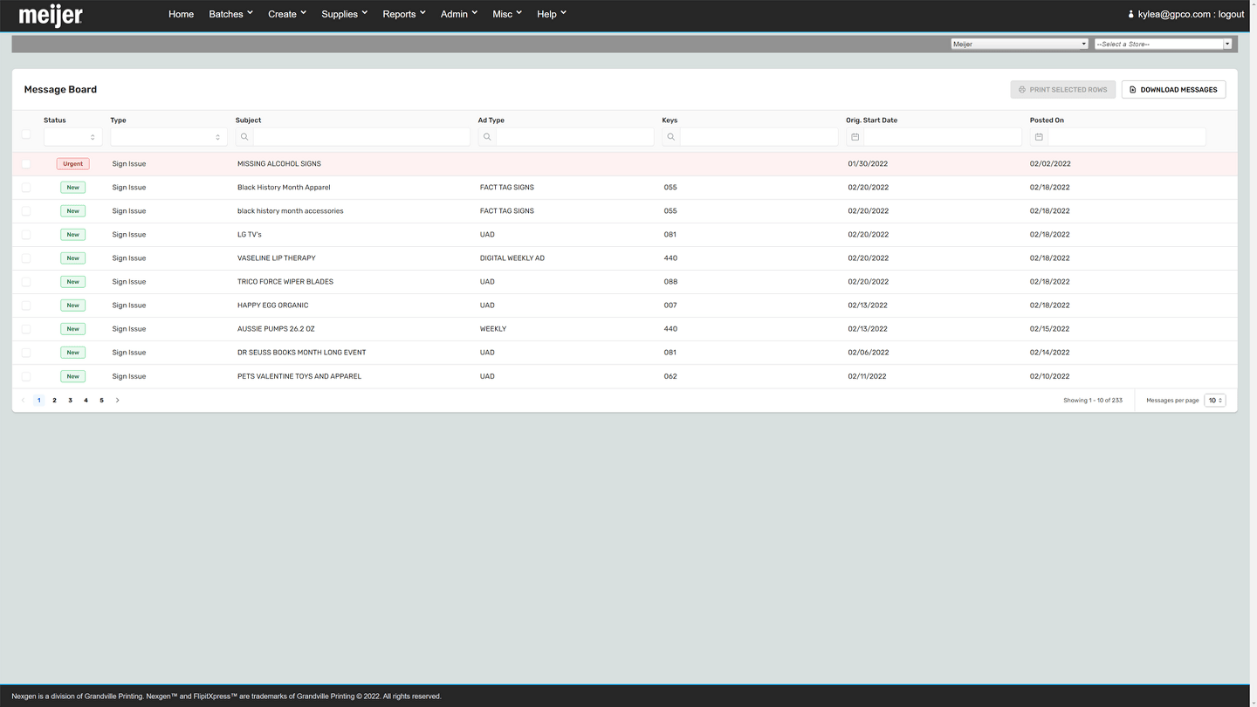Check the AUSSIE PUMPS 26.2 OZ row checkbox
The image size is (1257, 707).
[x=26, y=329]
